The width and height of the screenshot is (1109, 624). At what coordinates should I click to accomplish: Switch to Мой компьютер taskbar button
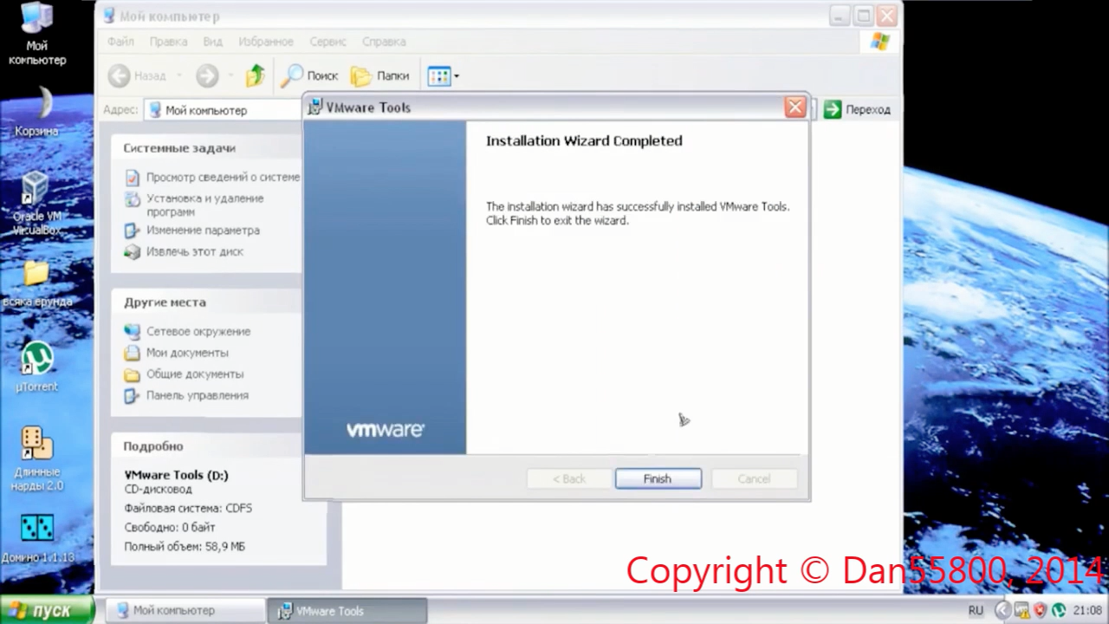point(185,610)
